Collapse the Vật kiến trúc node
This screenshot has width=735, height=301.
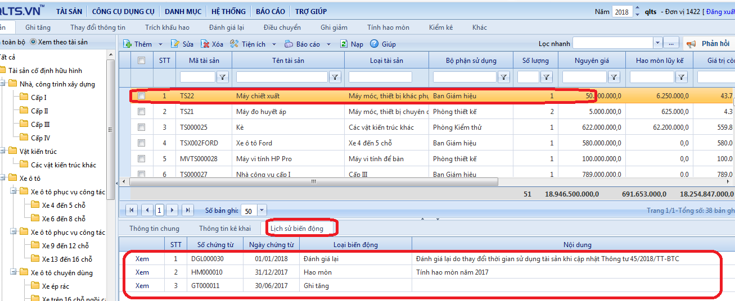tap(3, 152)
